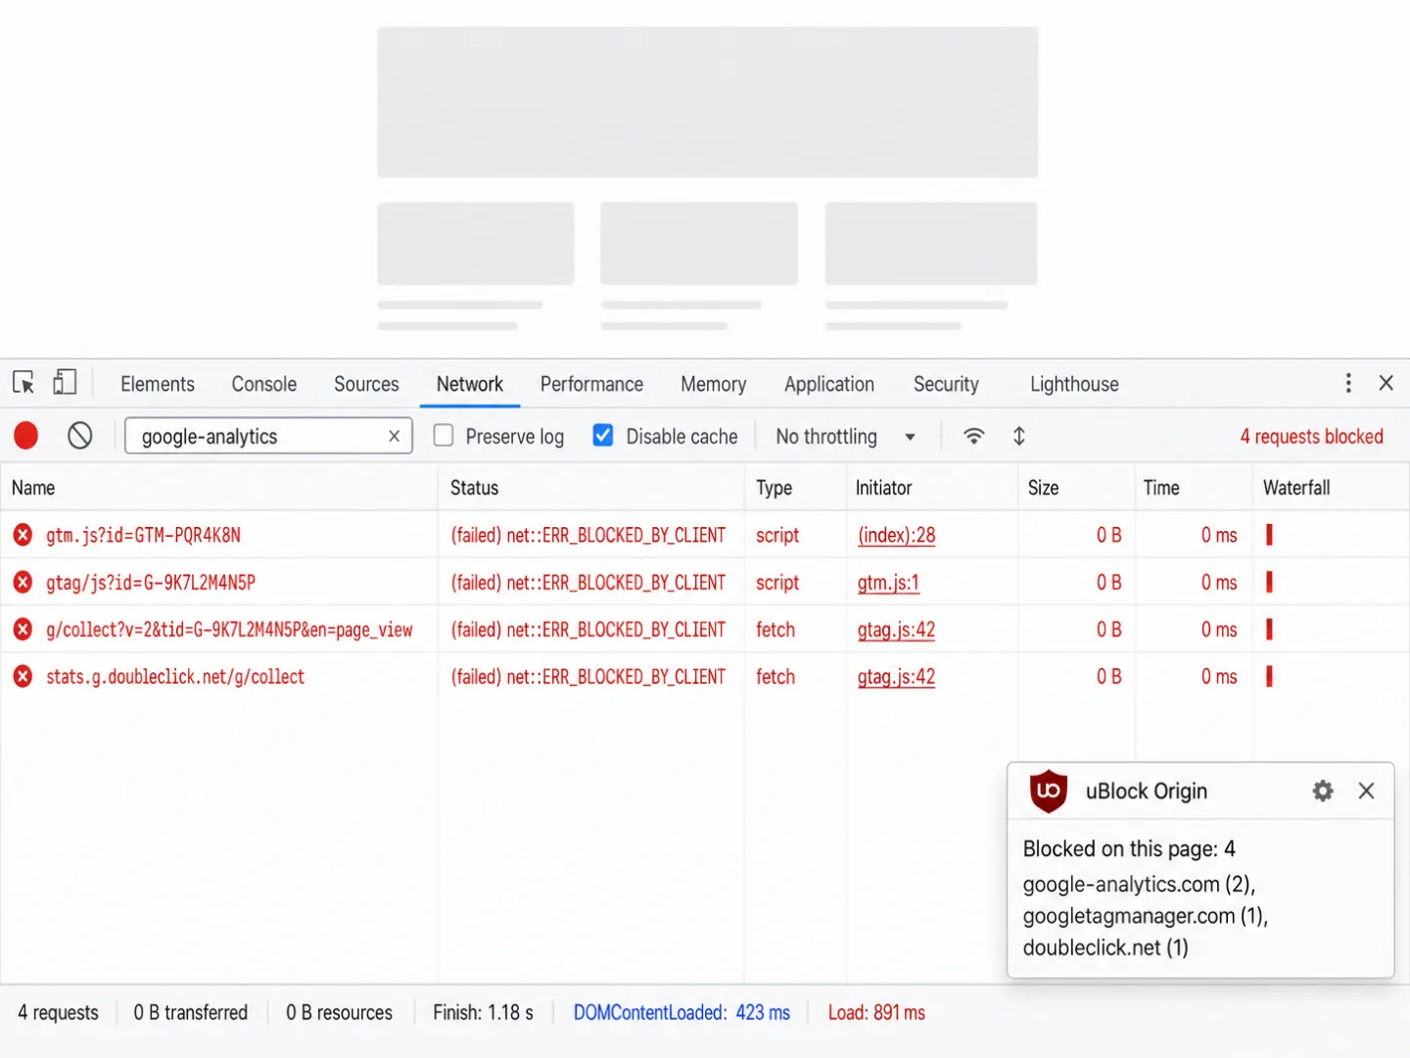The image size is (1410, 1058).
Task: Stop recording network log with red button
Action: tap(26, 436)
